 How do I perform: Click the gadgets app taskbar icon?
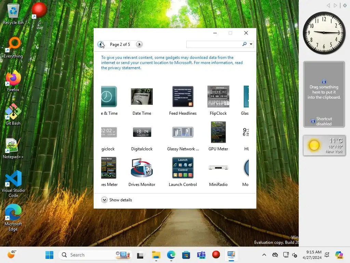[231, 255]
